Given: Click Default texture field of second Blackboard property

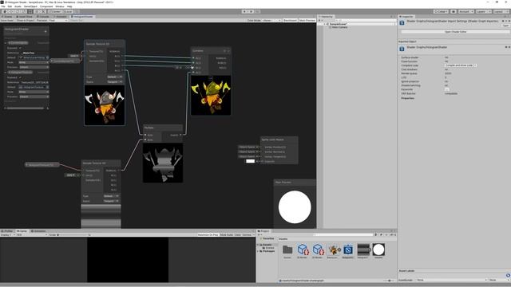Looking at the screenshot, I should [x=34, y=87].
